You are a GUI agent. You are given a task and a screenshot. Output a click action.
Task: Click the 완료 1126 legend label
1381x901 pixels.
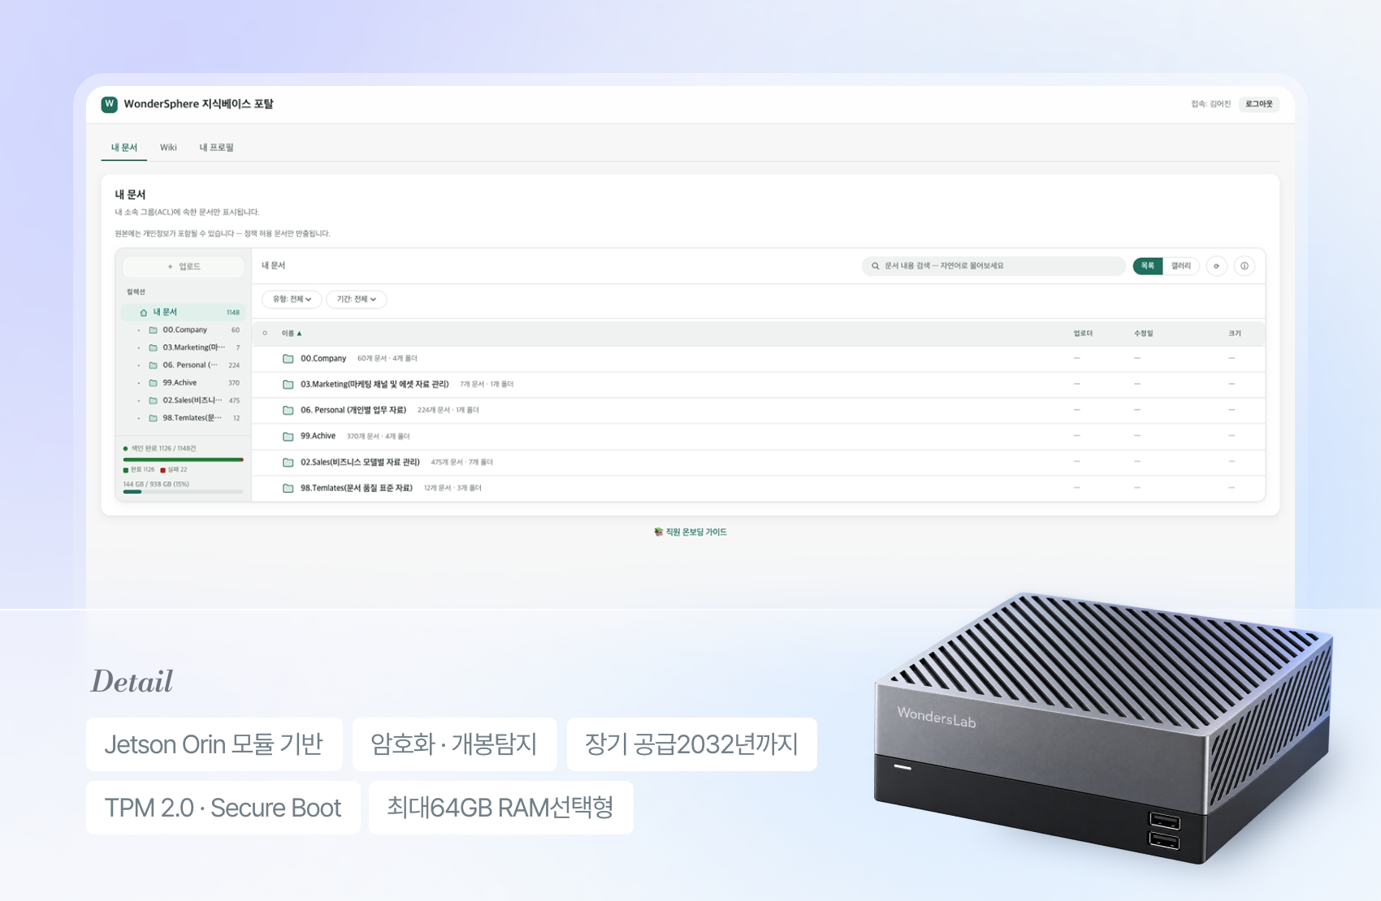pos(139,470)
